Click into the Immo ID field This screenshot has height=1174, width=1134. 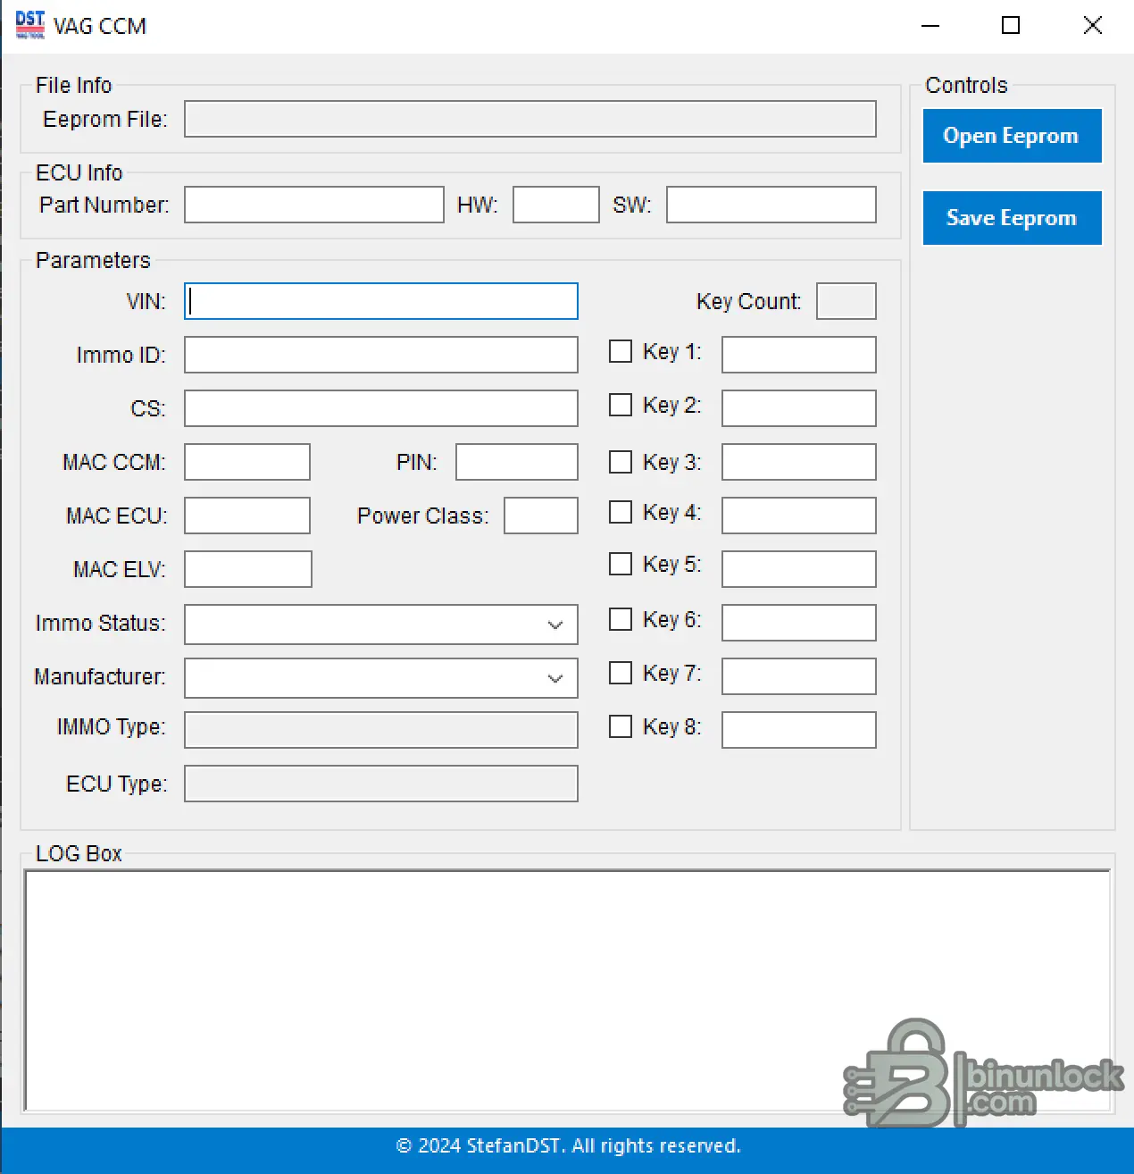[x=381, y=355]
